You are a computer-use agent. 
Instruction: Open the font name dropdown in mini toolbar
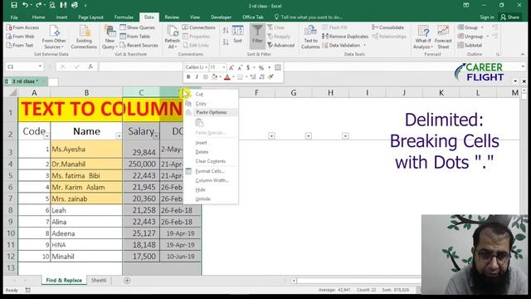206,67
